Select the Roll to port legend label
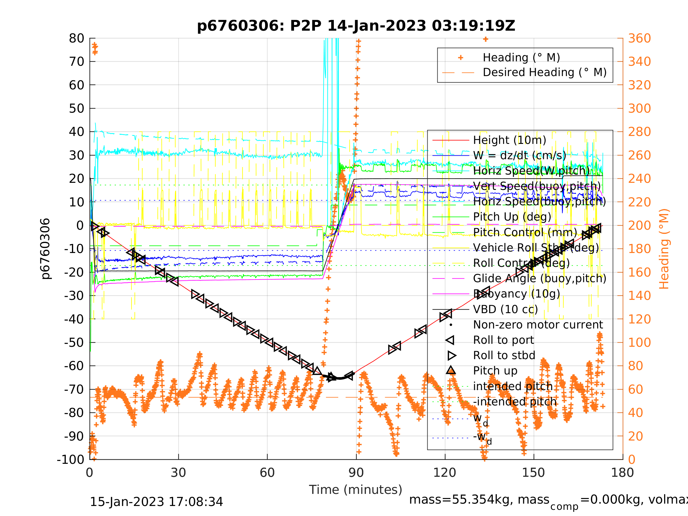 [504, 340]
